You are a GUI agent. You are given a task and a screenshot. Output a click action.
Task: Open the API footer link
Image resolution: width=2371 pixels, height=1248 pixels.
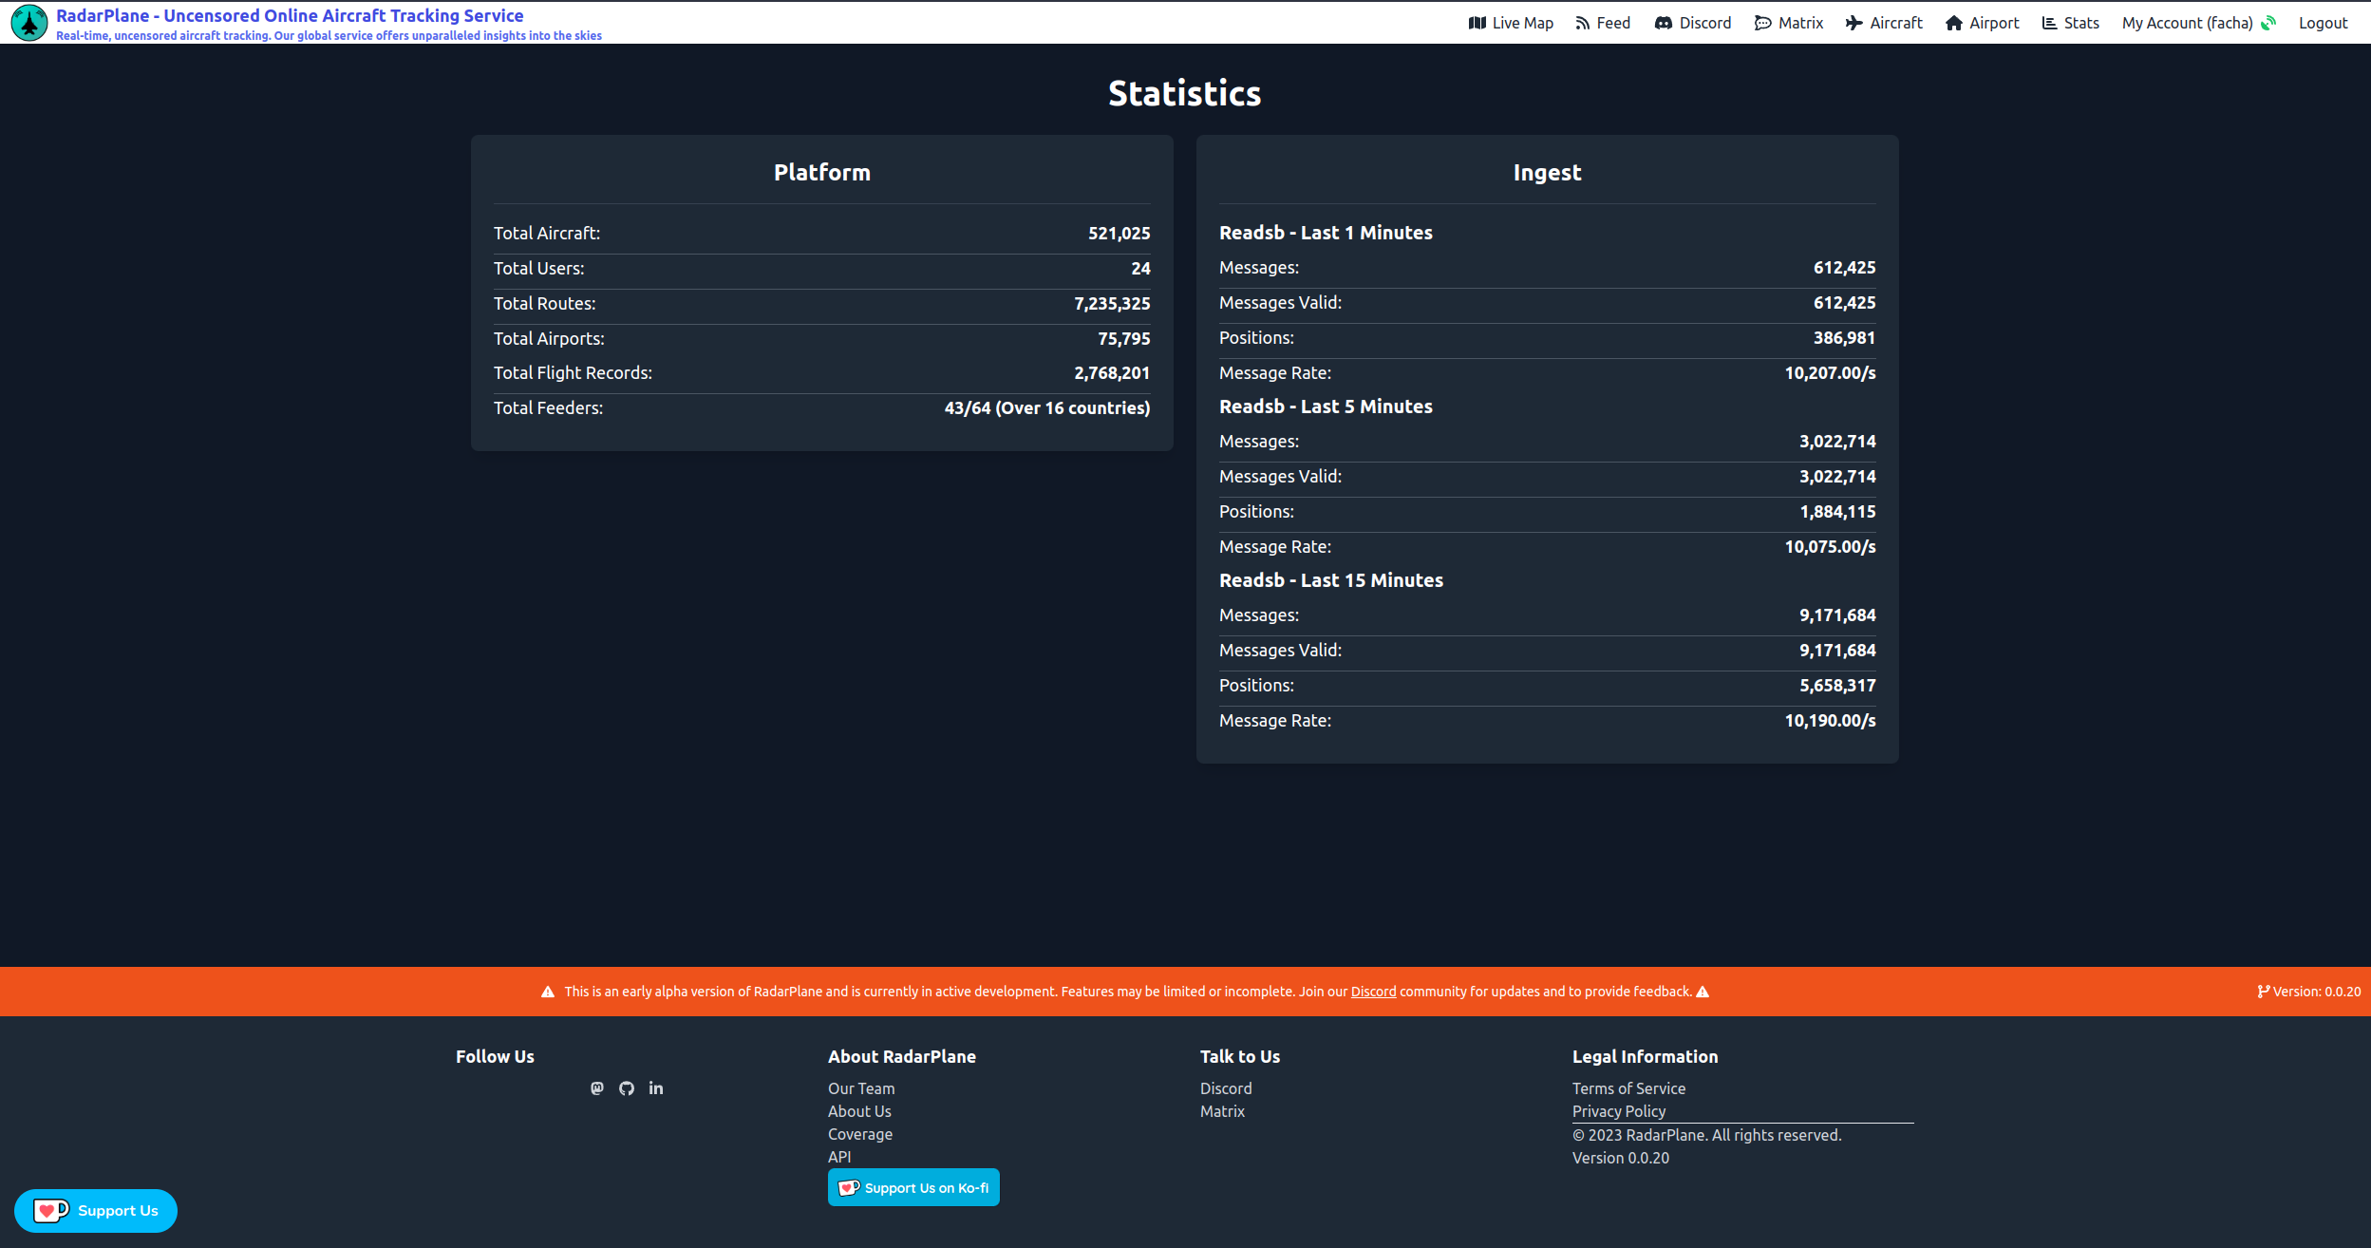click(839, 1157)
